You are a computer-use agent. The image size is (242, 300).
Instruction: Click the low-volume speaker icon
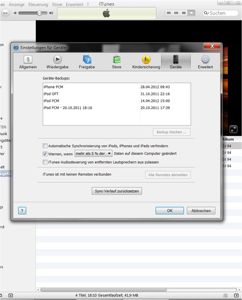(x=15, y=13)
